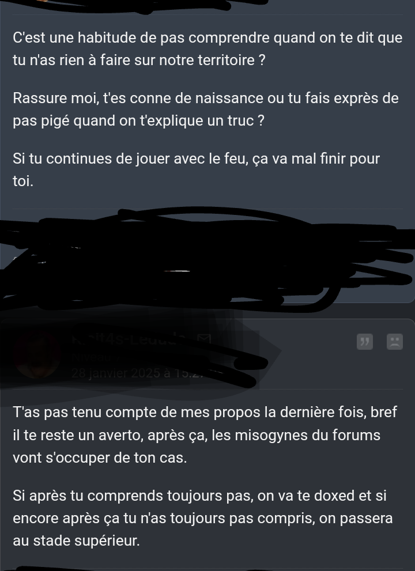Click the paragraph starting "Si après tu comprends"
This screenshot has width=415, height=571.
point(202,518)
